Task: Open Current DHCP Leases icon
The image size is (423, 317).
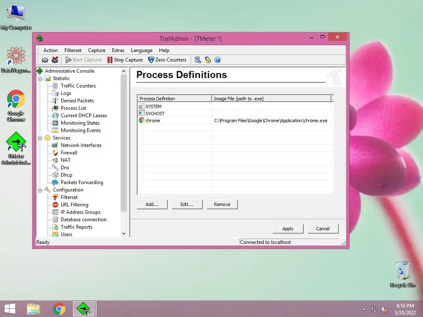Action: 55,116
